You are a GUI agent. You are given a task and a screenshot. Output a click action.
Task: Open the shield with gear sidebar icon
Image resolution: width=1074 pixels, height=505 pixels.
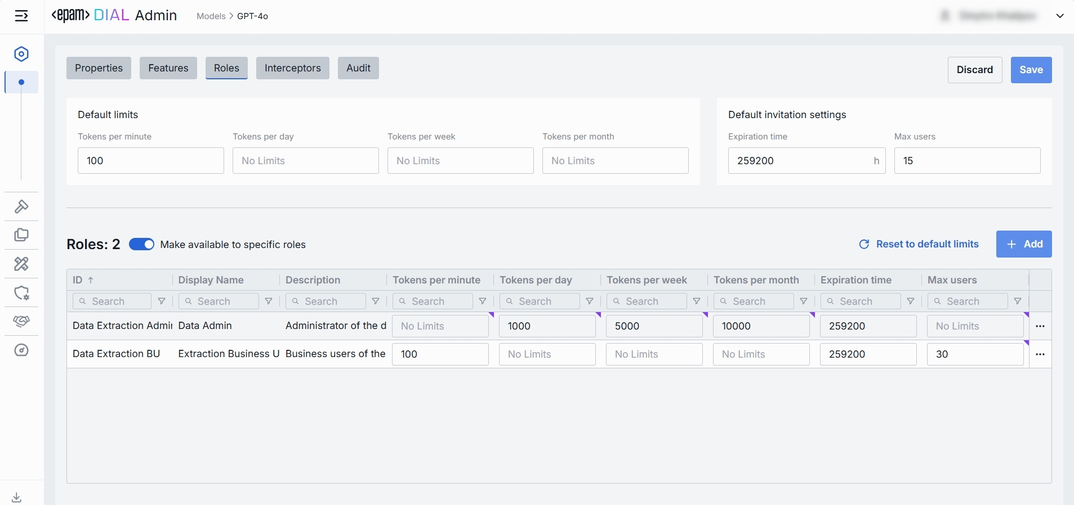pyautogui.click(x=21, y=293)
